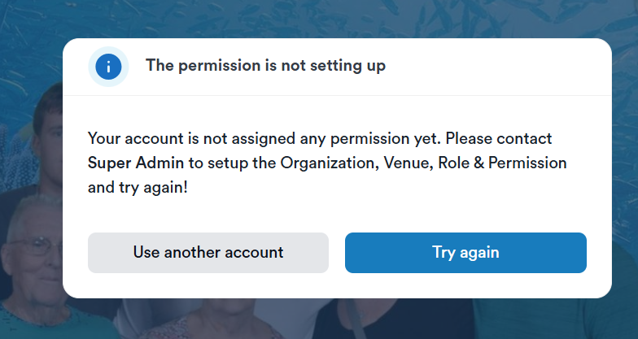The height and width of the screenshot is (339, 638).
Task: Click the word 'Venue' in the message
Action: click(x=406, y=163)
